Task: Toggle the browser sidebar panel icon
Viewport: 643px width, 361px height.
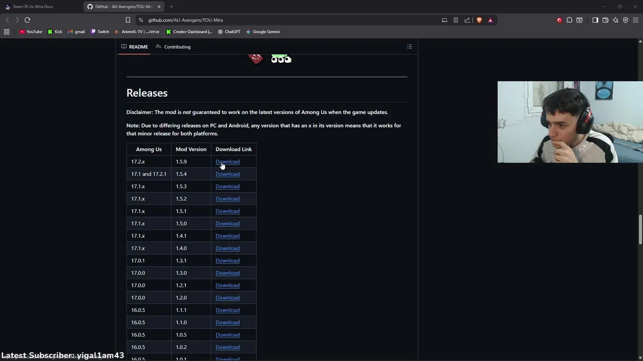Action: 595,20
